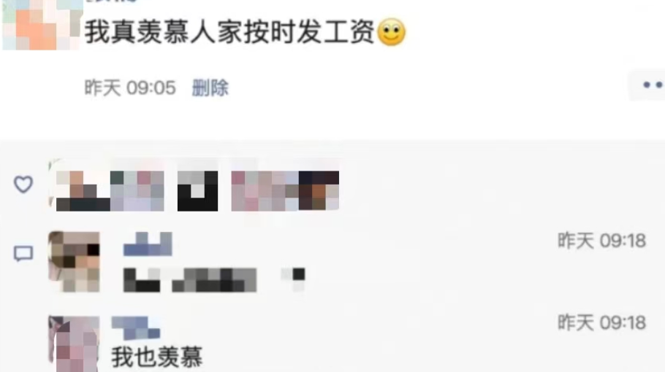Open the avatar beside 我也羡慕 comment
This screenshot has width=665, height=372.
click(x=75, y=344)
